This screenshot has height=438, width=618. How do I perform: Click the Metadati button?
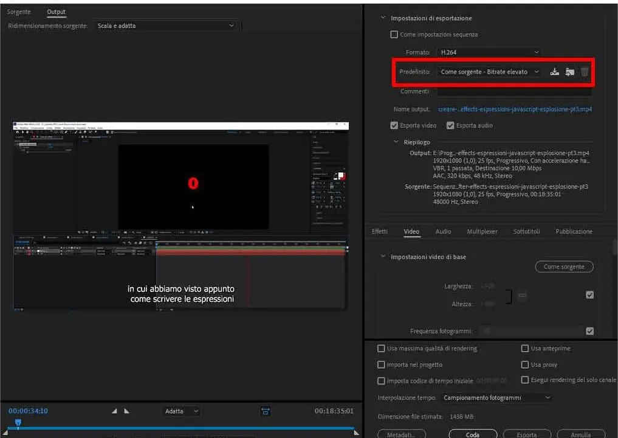pyautogui.click(x=401, y=434)
